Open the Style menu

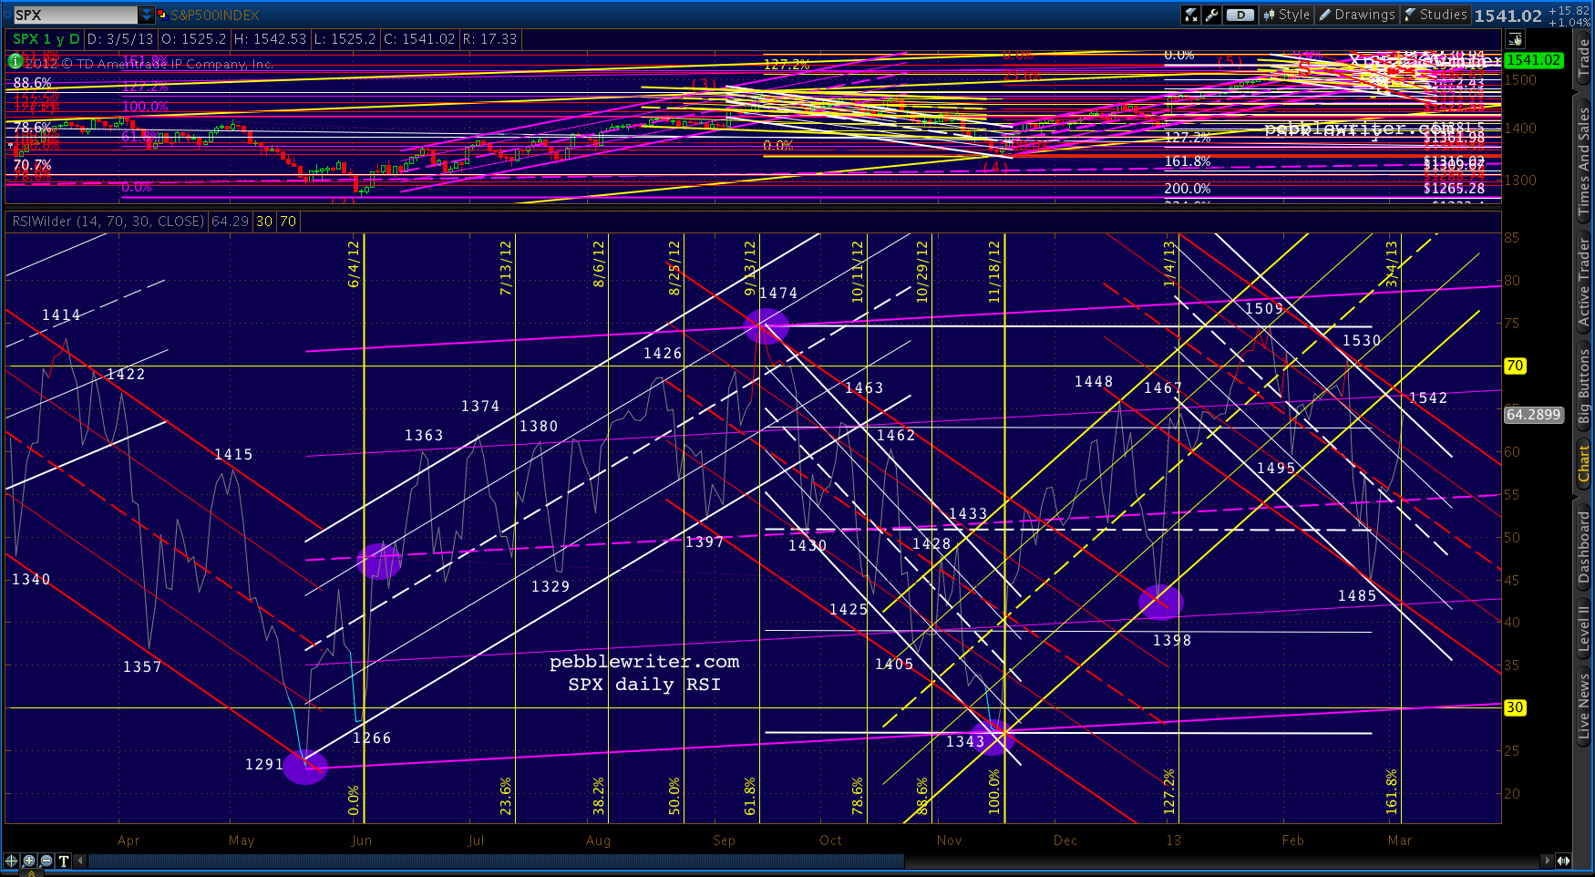pos(1286,15)
